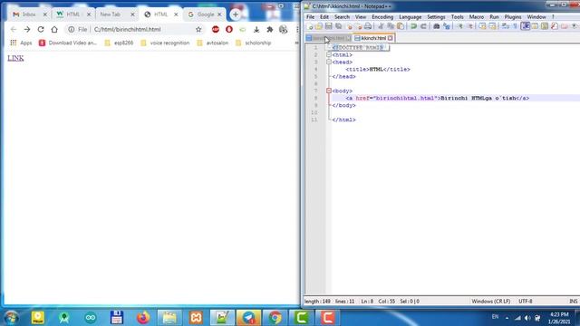Collapse the body fold marker on line 7

[x=328, y=91]
